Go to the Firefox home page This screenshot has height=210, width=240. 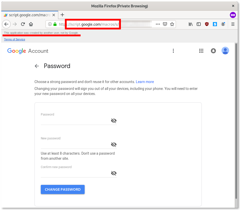point(31,24)
